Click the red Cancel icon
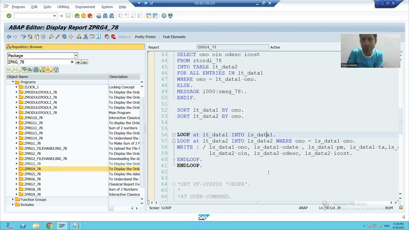Image resolution: width=409 pixels, height=230 pixels. tap(90, 16)
